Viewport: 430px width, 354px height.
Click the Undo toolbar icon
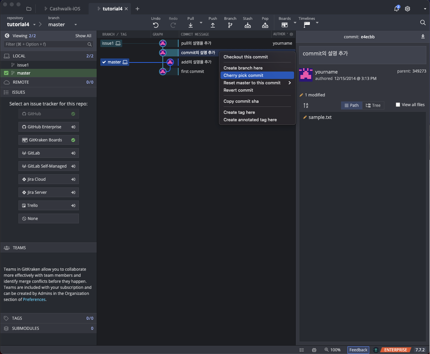(156, 25)
